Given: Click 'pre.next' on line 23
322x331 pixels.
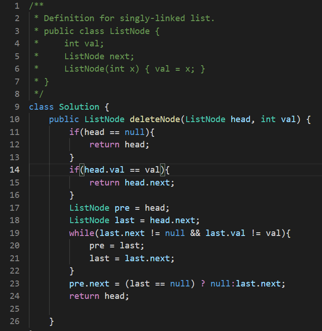Looking at the screenshot, I should (x=89, y=284).
